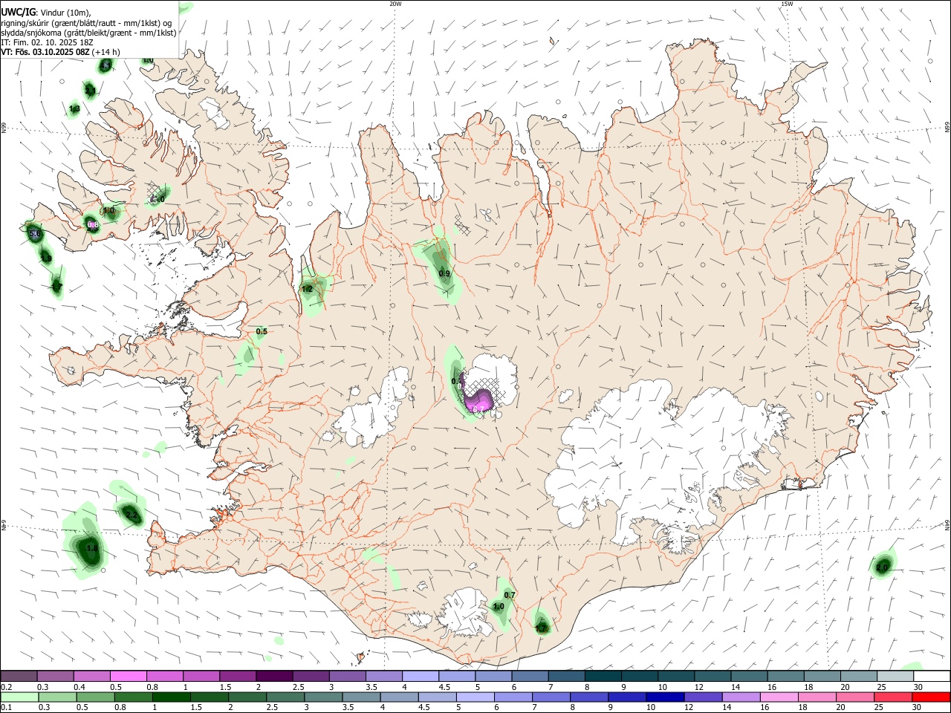Click the UWC/IG Vindur (10m) title text

tap(46, 12)
